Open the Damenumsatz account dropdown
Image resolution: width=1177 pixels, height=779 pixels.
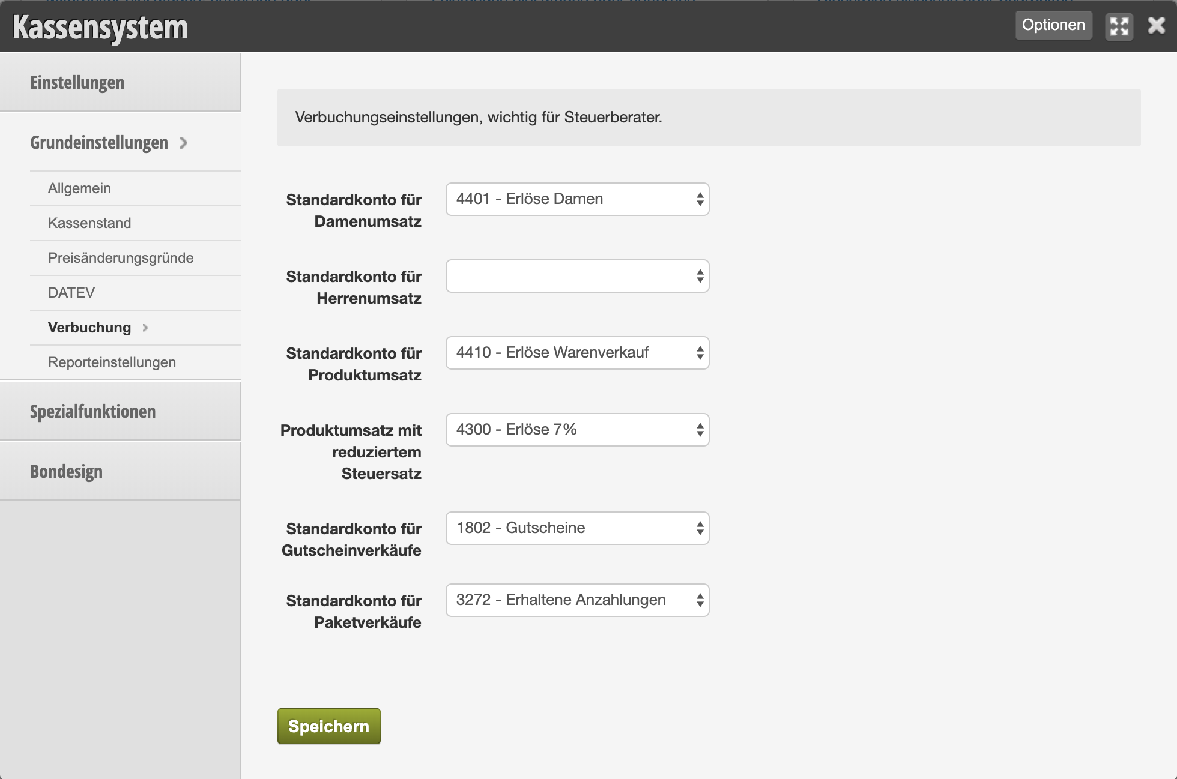[577, 199]
